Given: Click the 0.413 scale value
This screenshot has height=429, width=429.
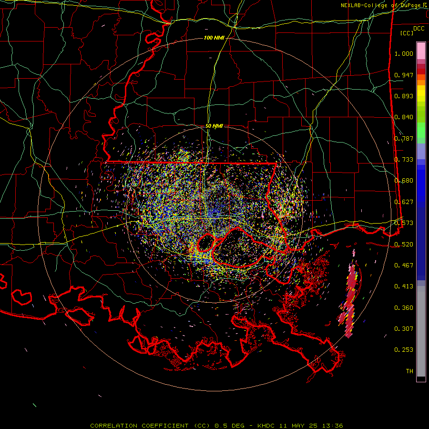Looking at the screenshot, I should (404, 286).
